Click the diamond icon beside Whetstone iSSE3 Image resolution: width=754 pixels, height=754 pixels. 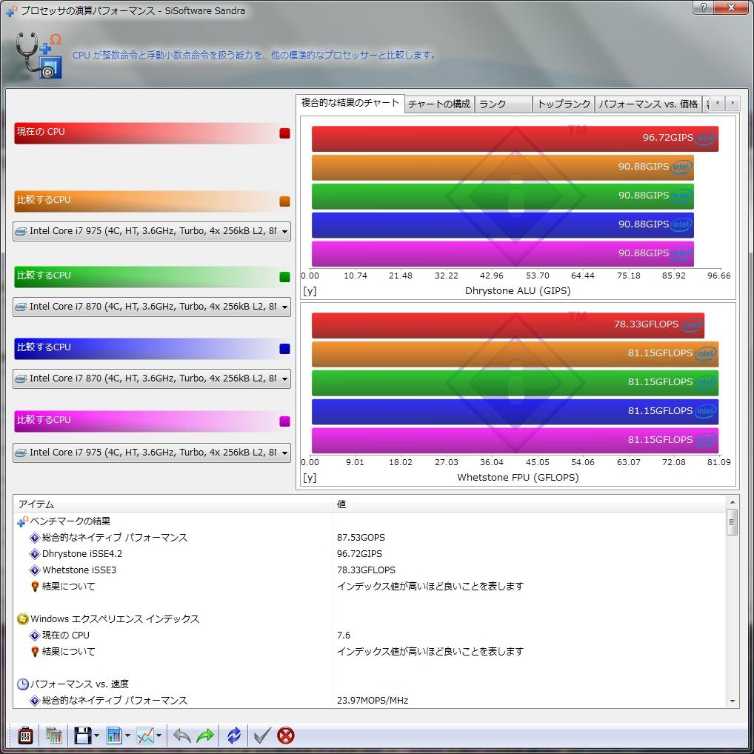[35, 570]
